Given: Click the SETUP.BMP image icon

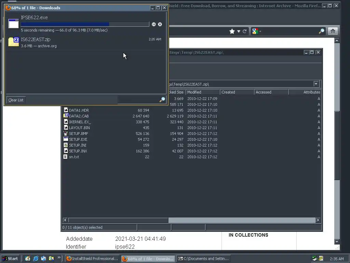Looking at the screenshot, I should coord(66,133).
